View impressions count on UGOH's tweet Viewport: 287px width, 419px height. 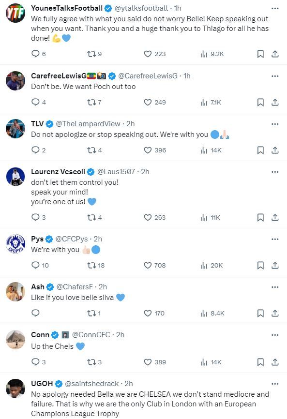pos(203,416)
